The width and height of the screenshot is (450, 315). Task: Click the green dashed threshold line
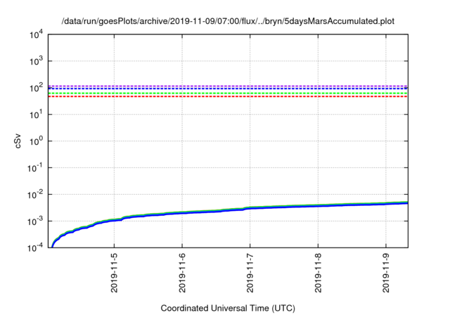pos(228,94)
